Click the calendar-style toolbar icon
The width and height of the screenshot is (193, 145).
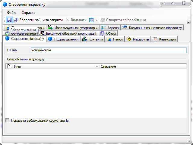click(91, 20)
